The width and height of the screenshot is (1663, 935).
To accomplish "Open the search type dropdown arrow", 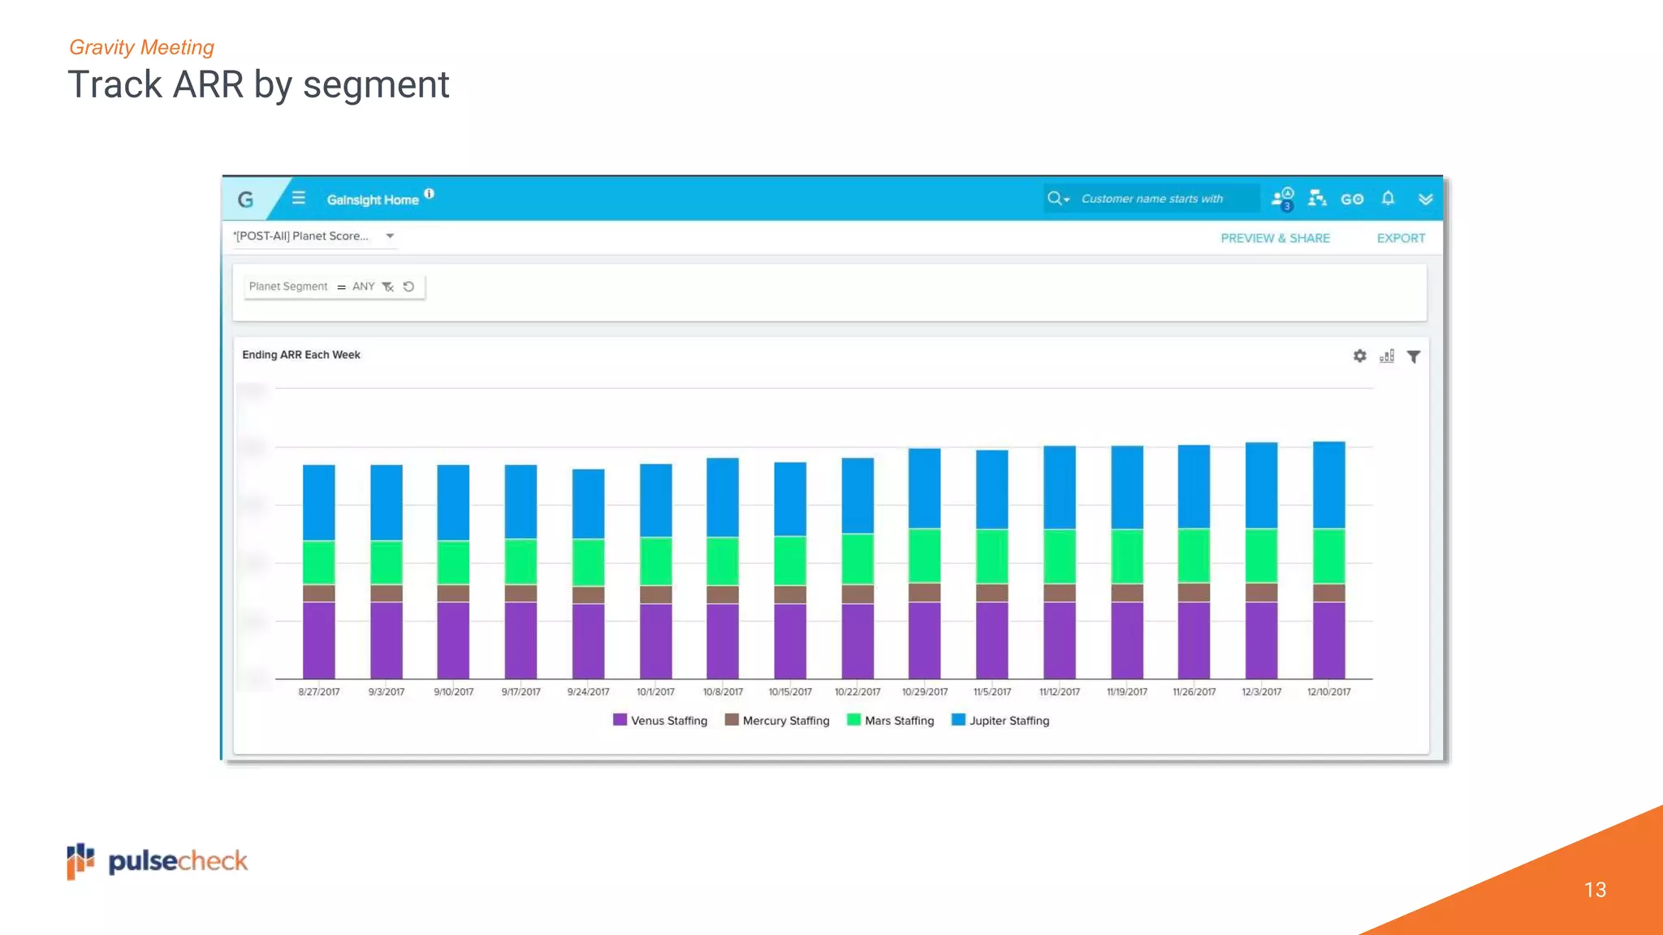I will pyautogui.click(x=1066, y=200).
